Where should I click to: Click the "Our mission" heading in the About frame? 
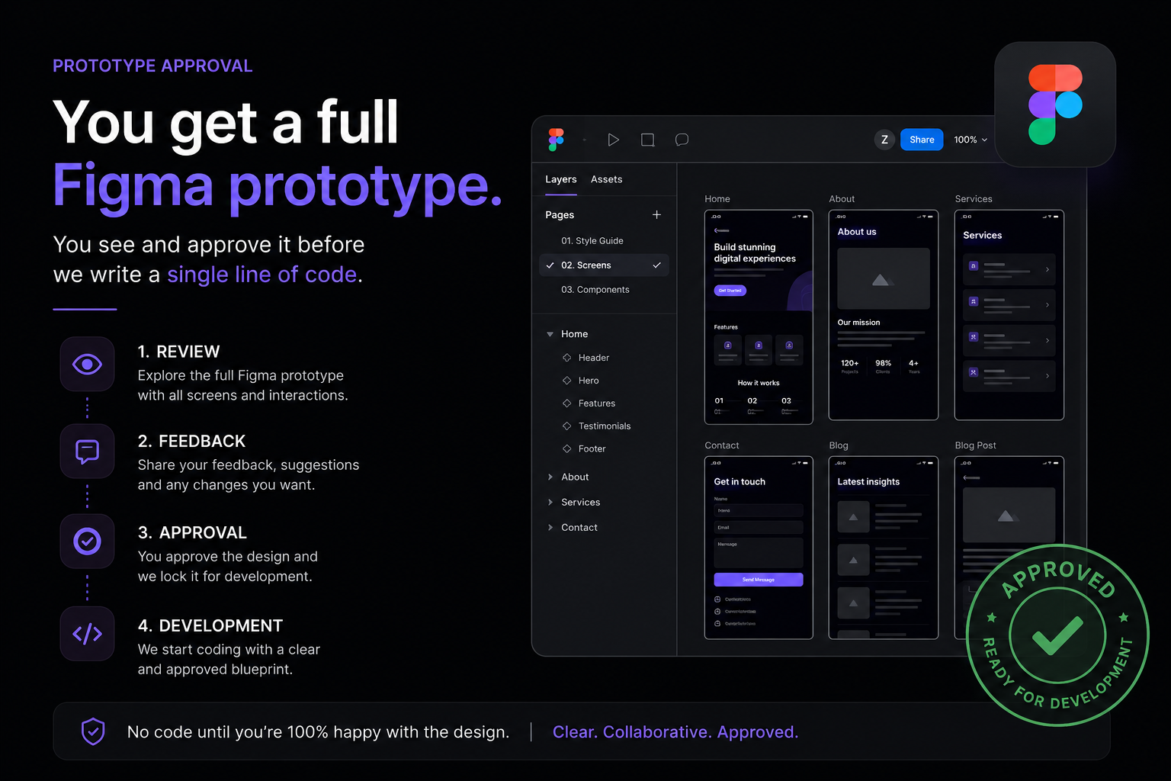[858, 323]
